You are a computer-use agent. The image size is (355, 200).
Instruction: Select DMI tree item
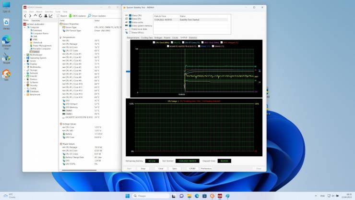tap(35, 37)
